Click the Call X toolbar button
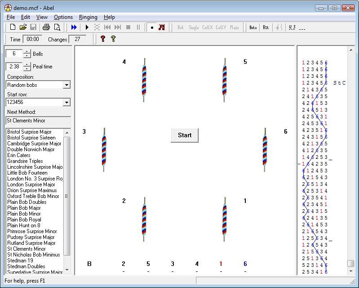 pyautogui.click(x=208, y=27)
